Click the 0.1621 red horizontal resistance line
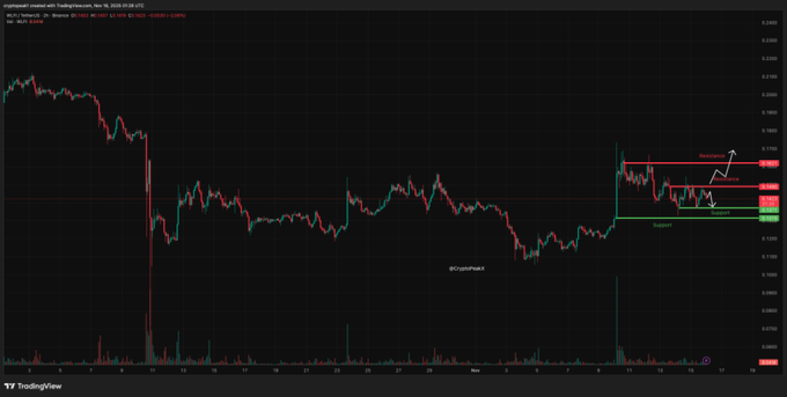 click(x=691, y=163)
